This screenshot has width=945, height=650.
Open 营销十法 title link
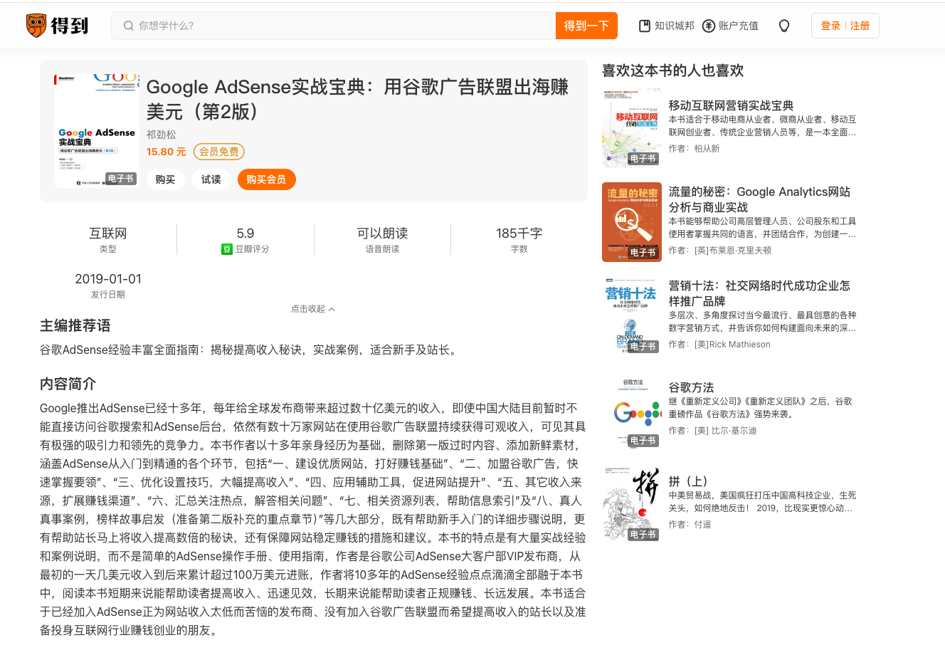tap(759, 293)
